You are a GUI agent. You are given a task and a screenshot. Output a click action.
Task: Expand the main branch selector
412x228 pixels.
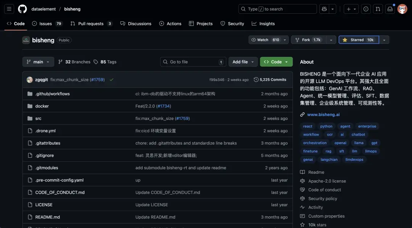pyautogui.click(x=38, y=61)
